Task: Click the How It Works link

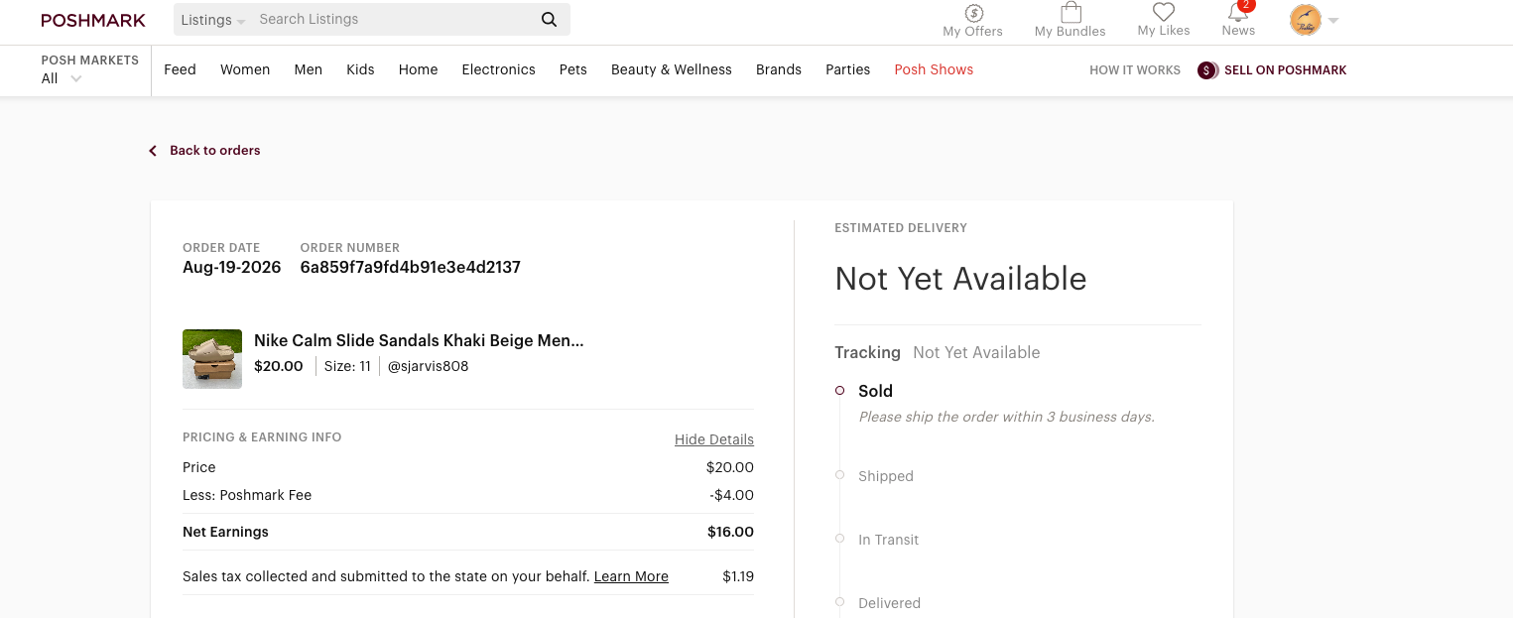Action: point(1135,70)
